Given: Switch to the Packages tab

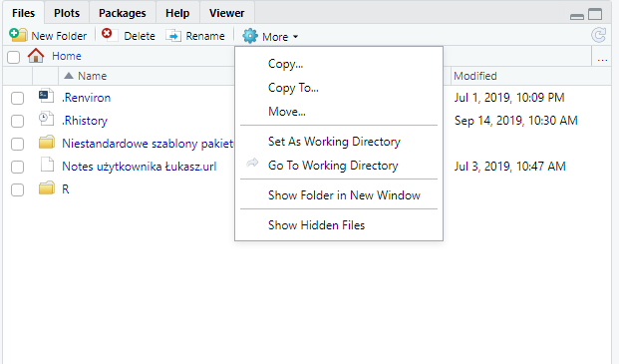Looking at the screenshot, I should click(122, 13).
